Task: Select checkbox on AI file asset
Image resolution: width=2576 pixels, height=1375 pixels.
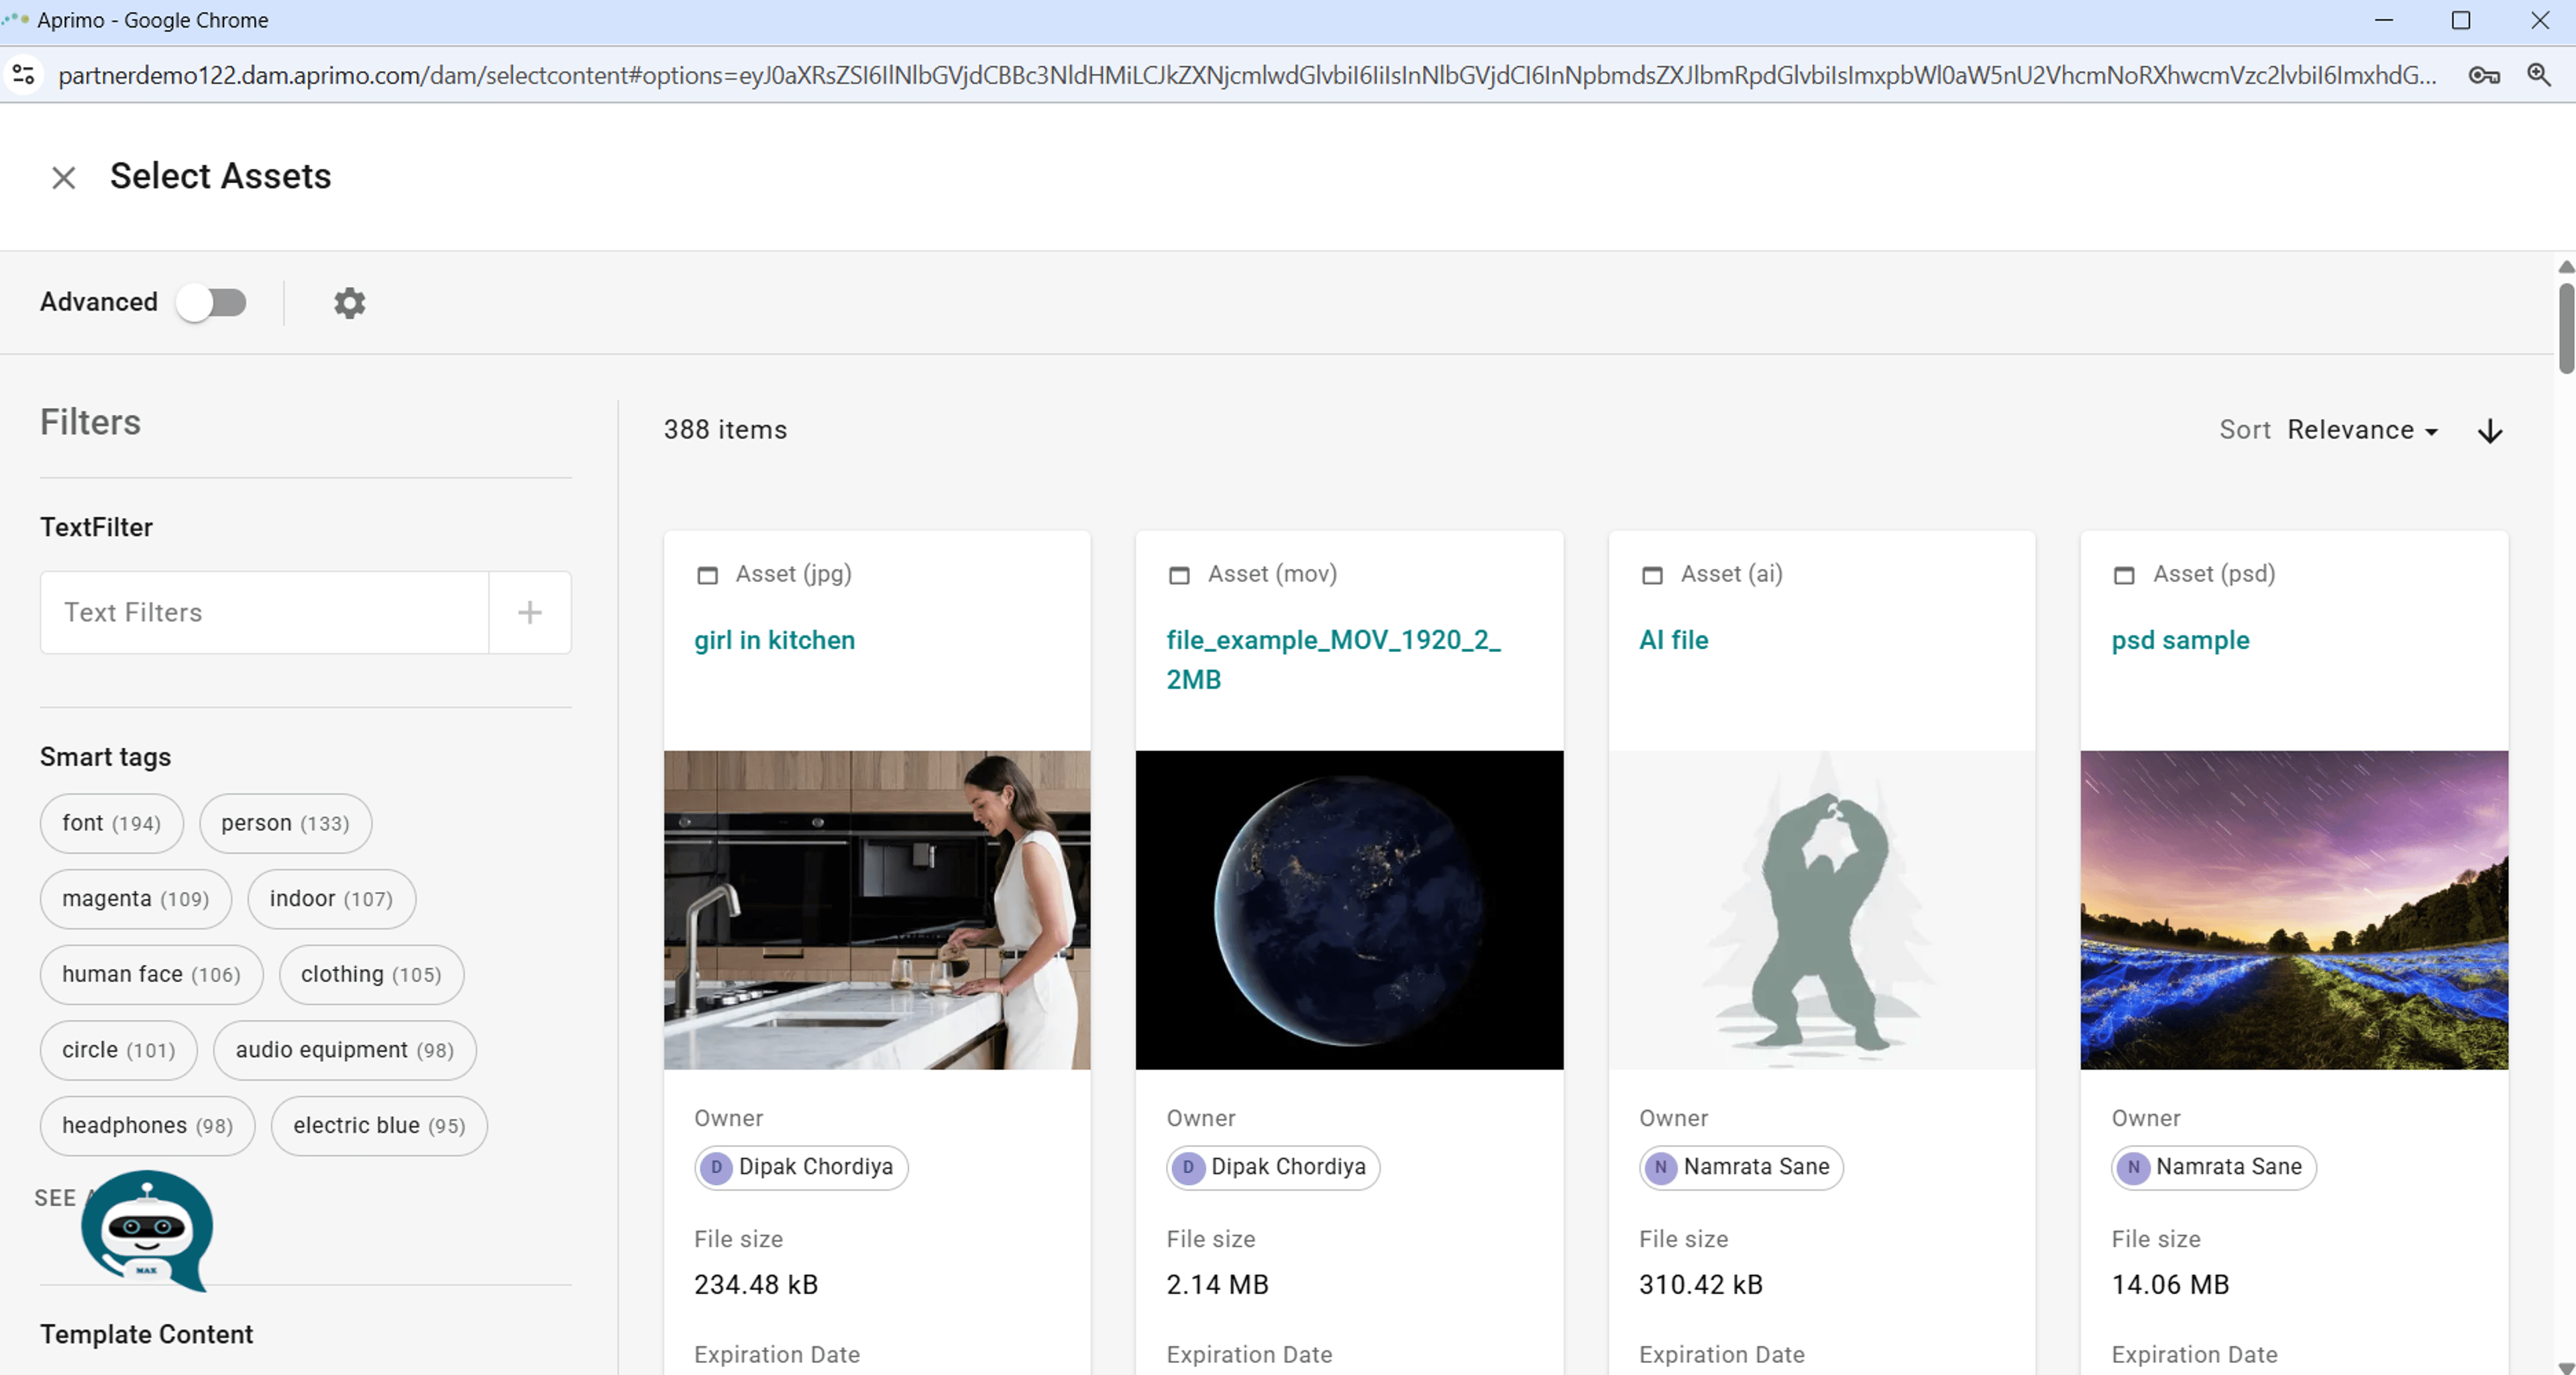Action: pos(1652,575)
